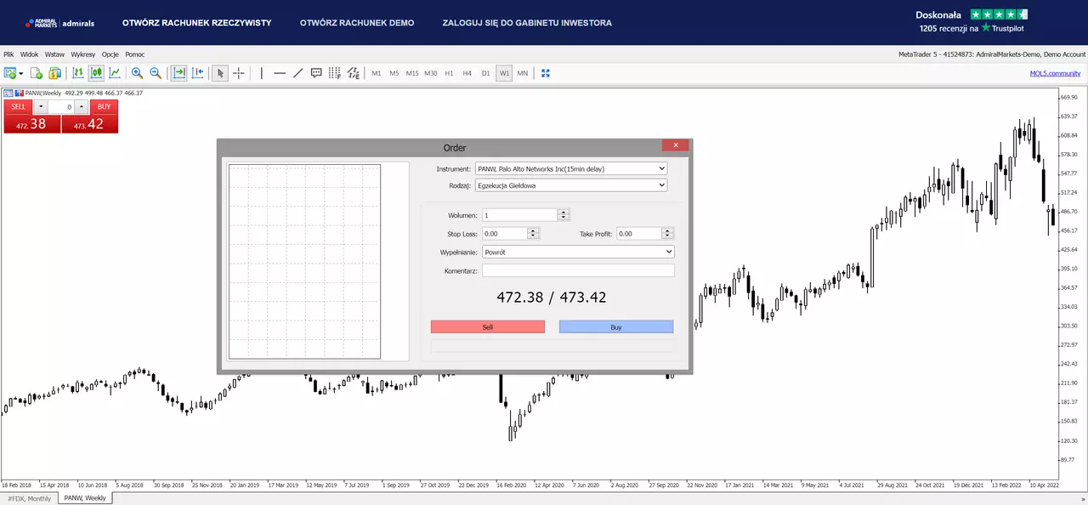The image size is (1088, 505).
Task: Open the trading symbols dollar icon
Action: (x=55, y=73)
